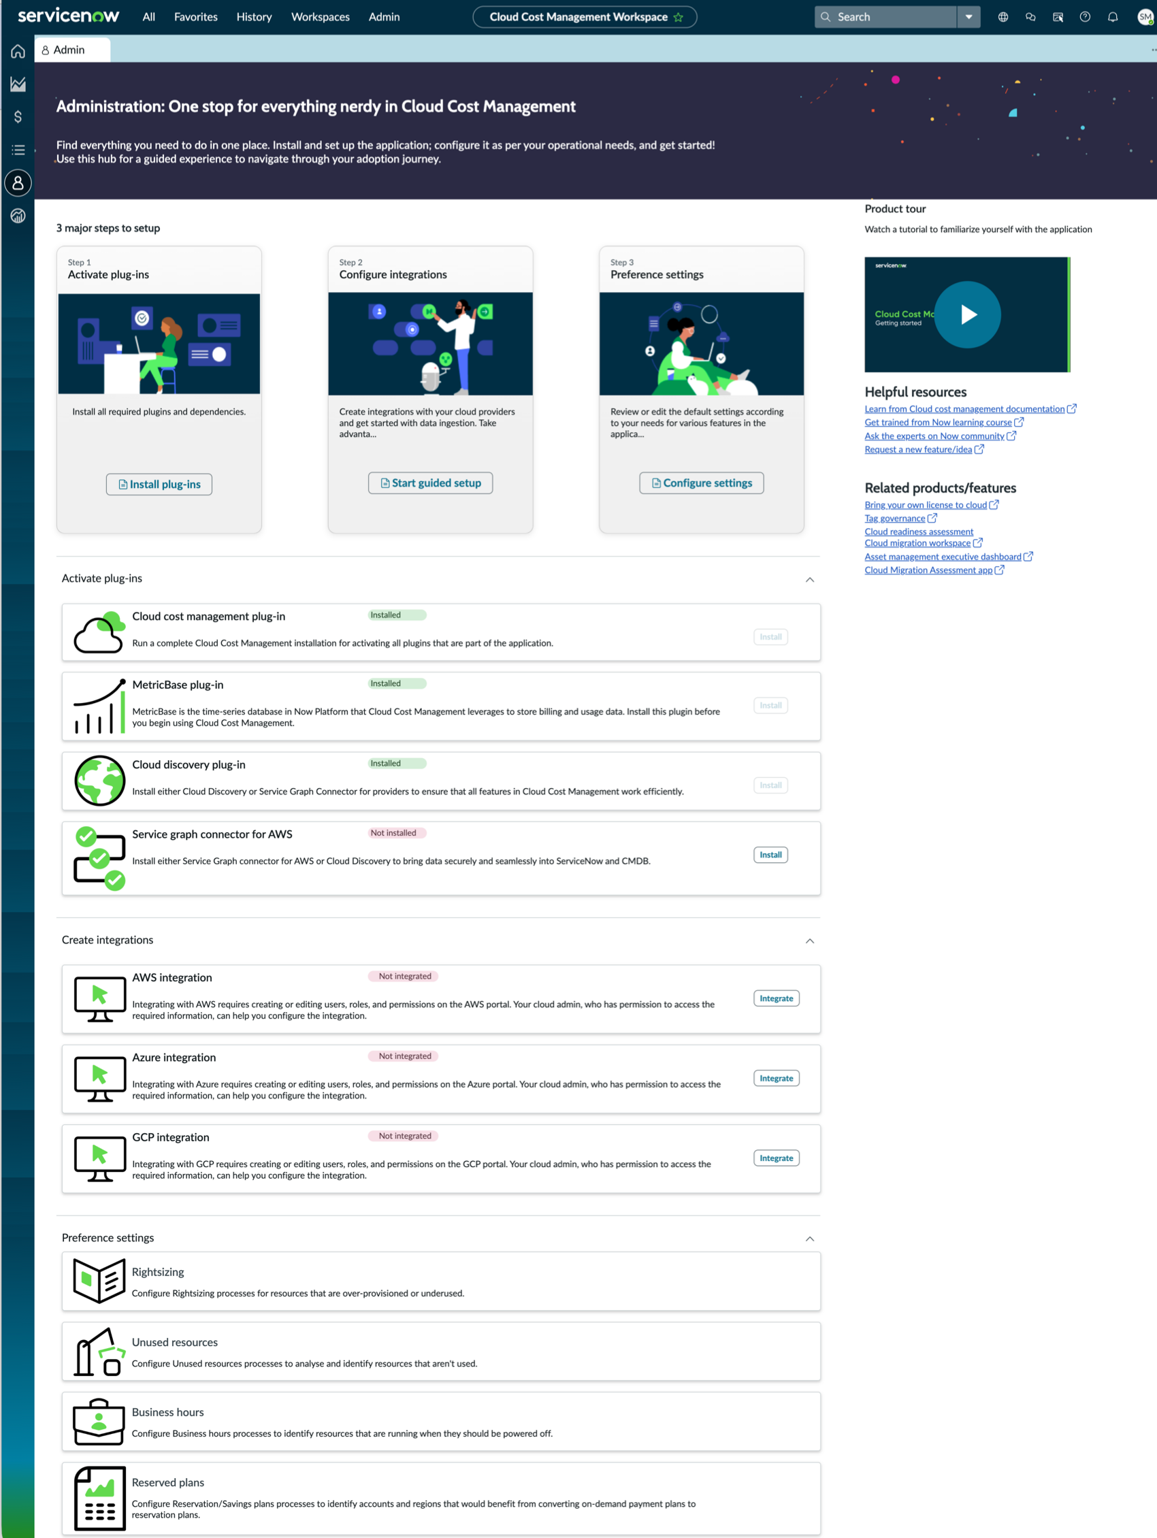Click the Rightsizing book icon
The image size is (1157, 1538).
99,1281
